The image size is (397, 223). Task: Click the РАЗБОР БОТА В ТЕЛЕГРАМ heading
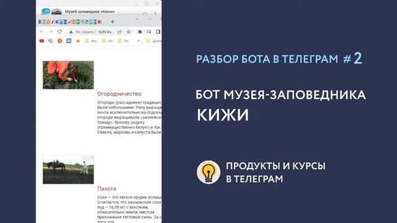pyautogui.click(x=267, y=59)
